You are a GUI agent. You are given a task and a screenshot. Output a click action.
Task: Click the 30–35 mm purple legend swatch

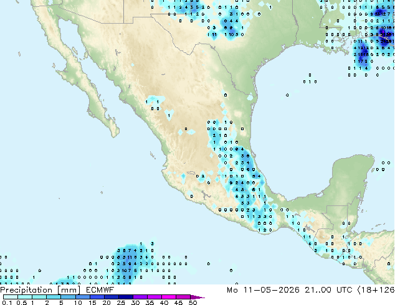point(140,297)
